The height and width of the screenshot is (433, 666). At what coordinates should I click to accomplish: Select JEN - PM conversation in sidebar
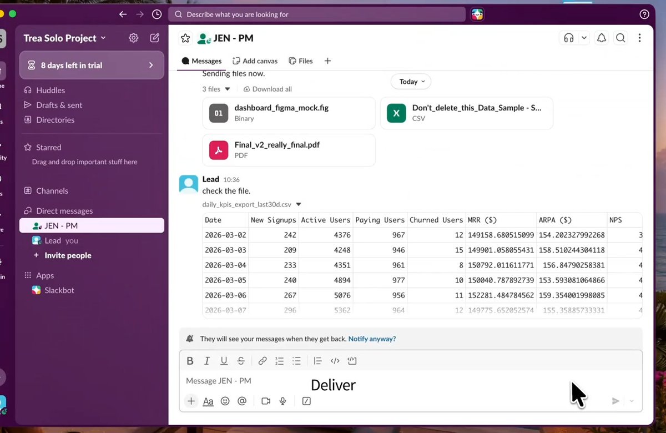pos(92,225)
